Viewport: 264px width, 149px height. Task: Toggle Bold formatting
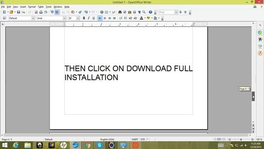tap(84, 18)
